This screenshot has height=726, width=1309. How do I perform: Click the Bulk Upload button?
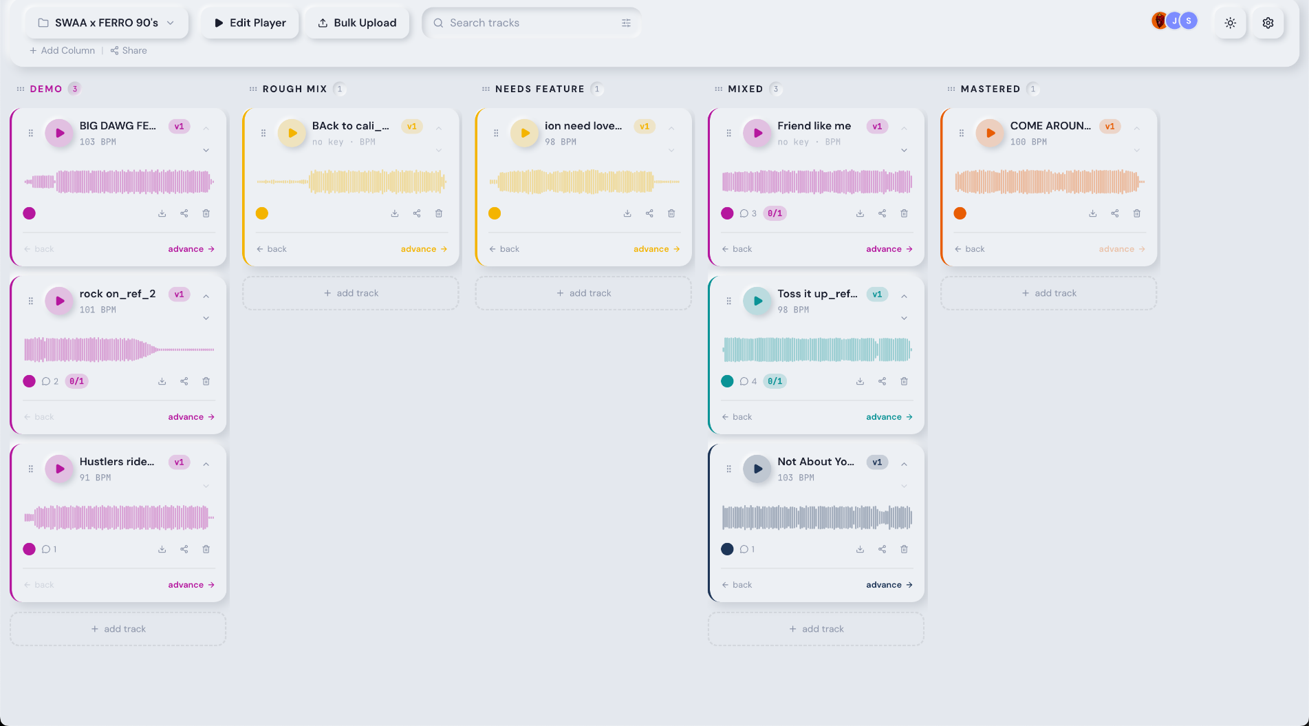(357, 23)
